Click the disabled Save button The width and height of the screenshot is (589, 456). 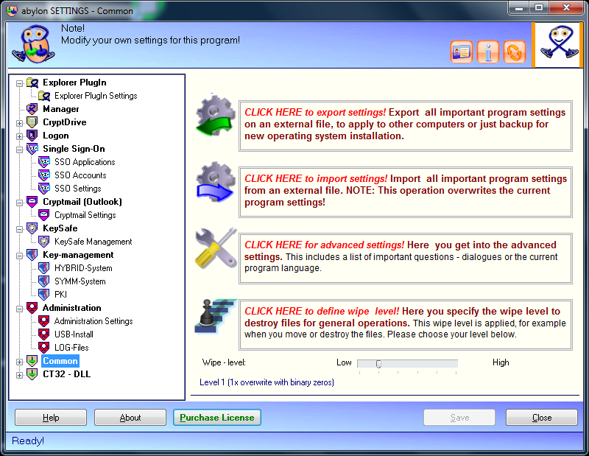tap(459, 417)
